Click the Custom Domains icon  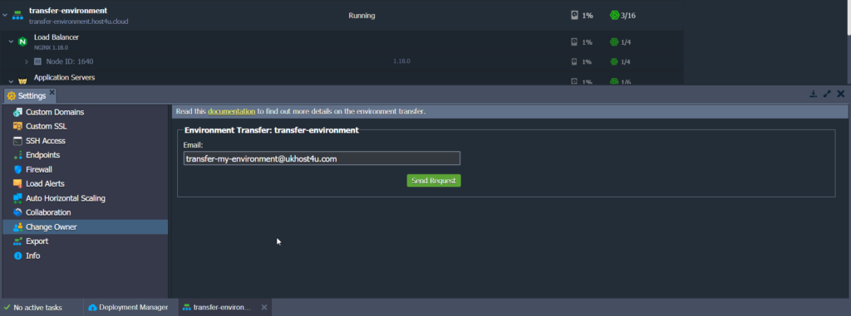[18, 112]
